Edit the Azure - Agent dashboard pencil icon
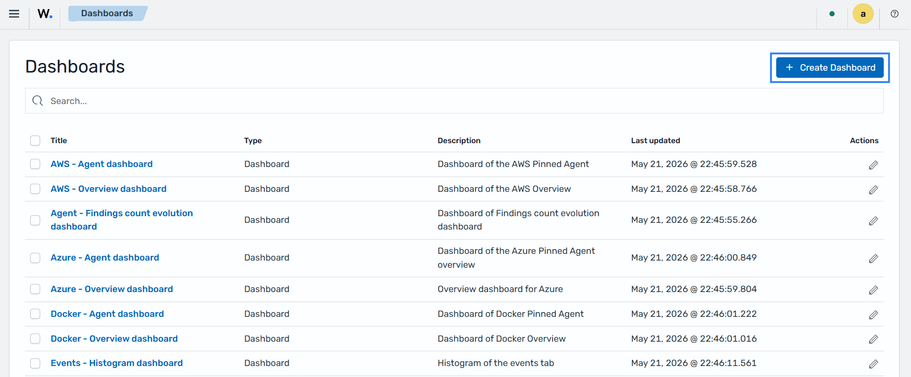 click(873, 259)
